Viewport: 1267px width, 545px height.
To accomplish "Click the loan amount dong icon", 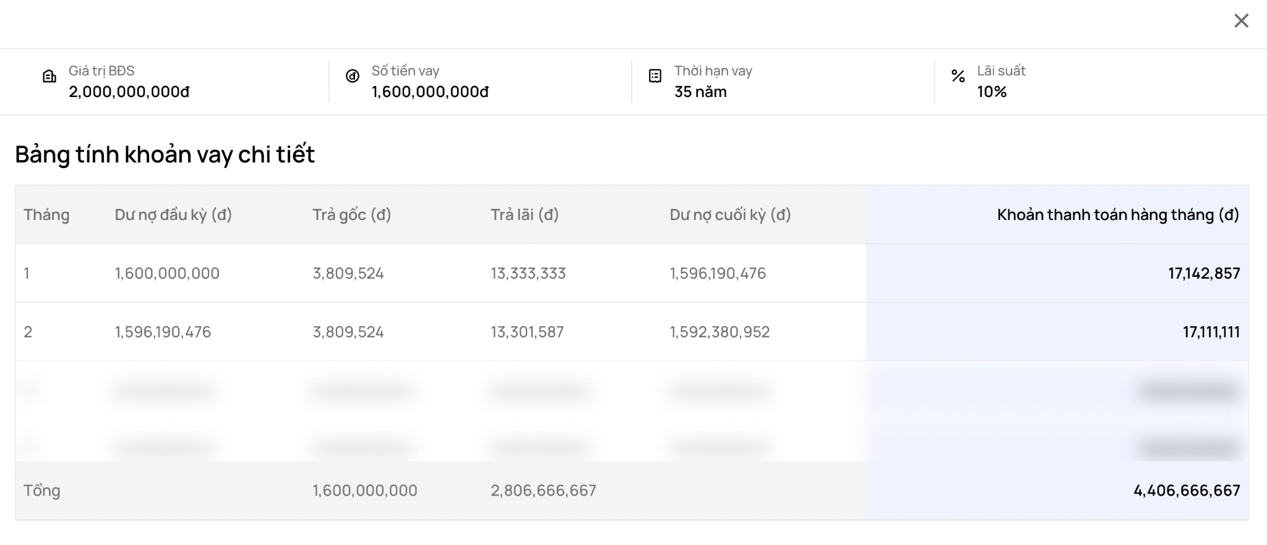I will (x=352, y=76).
